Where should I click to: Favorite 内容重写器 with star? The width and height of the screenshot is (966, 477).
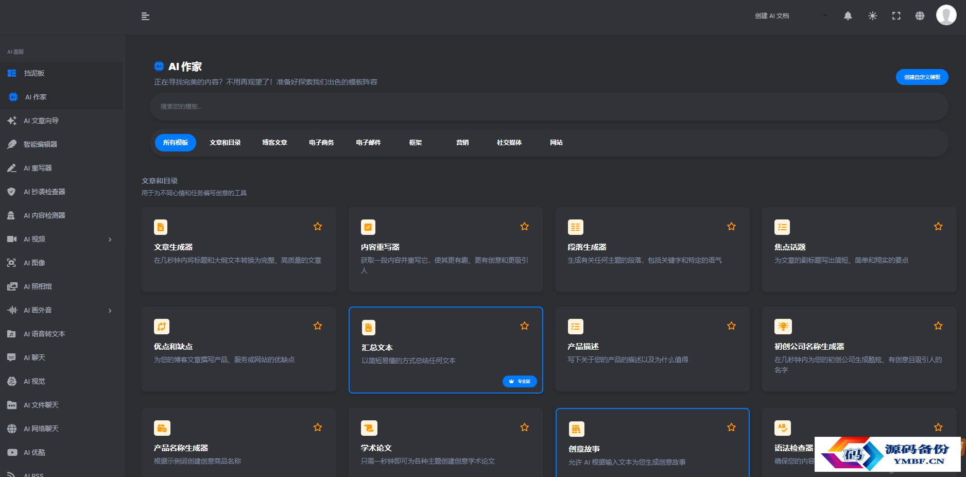point(525,227)
